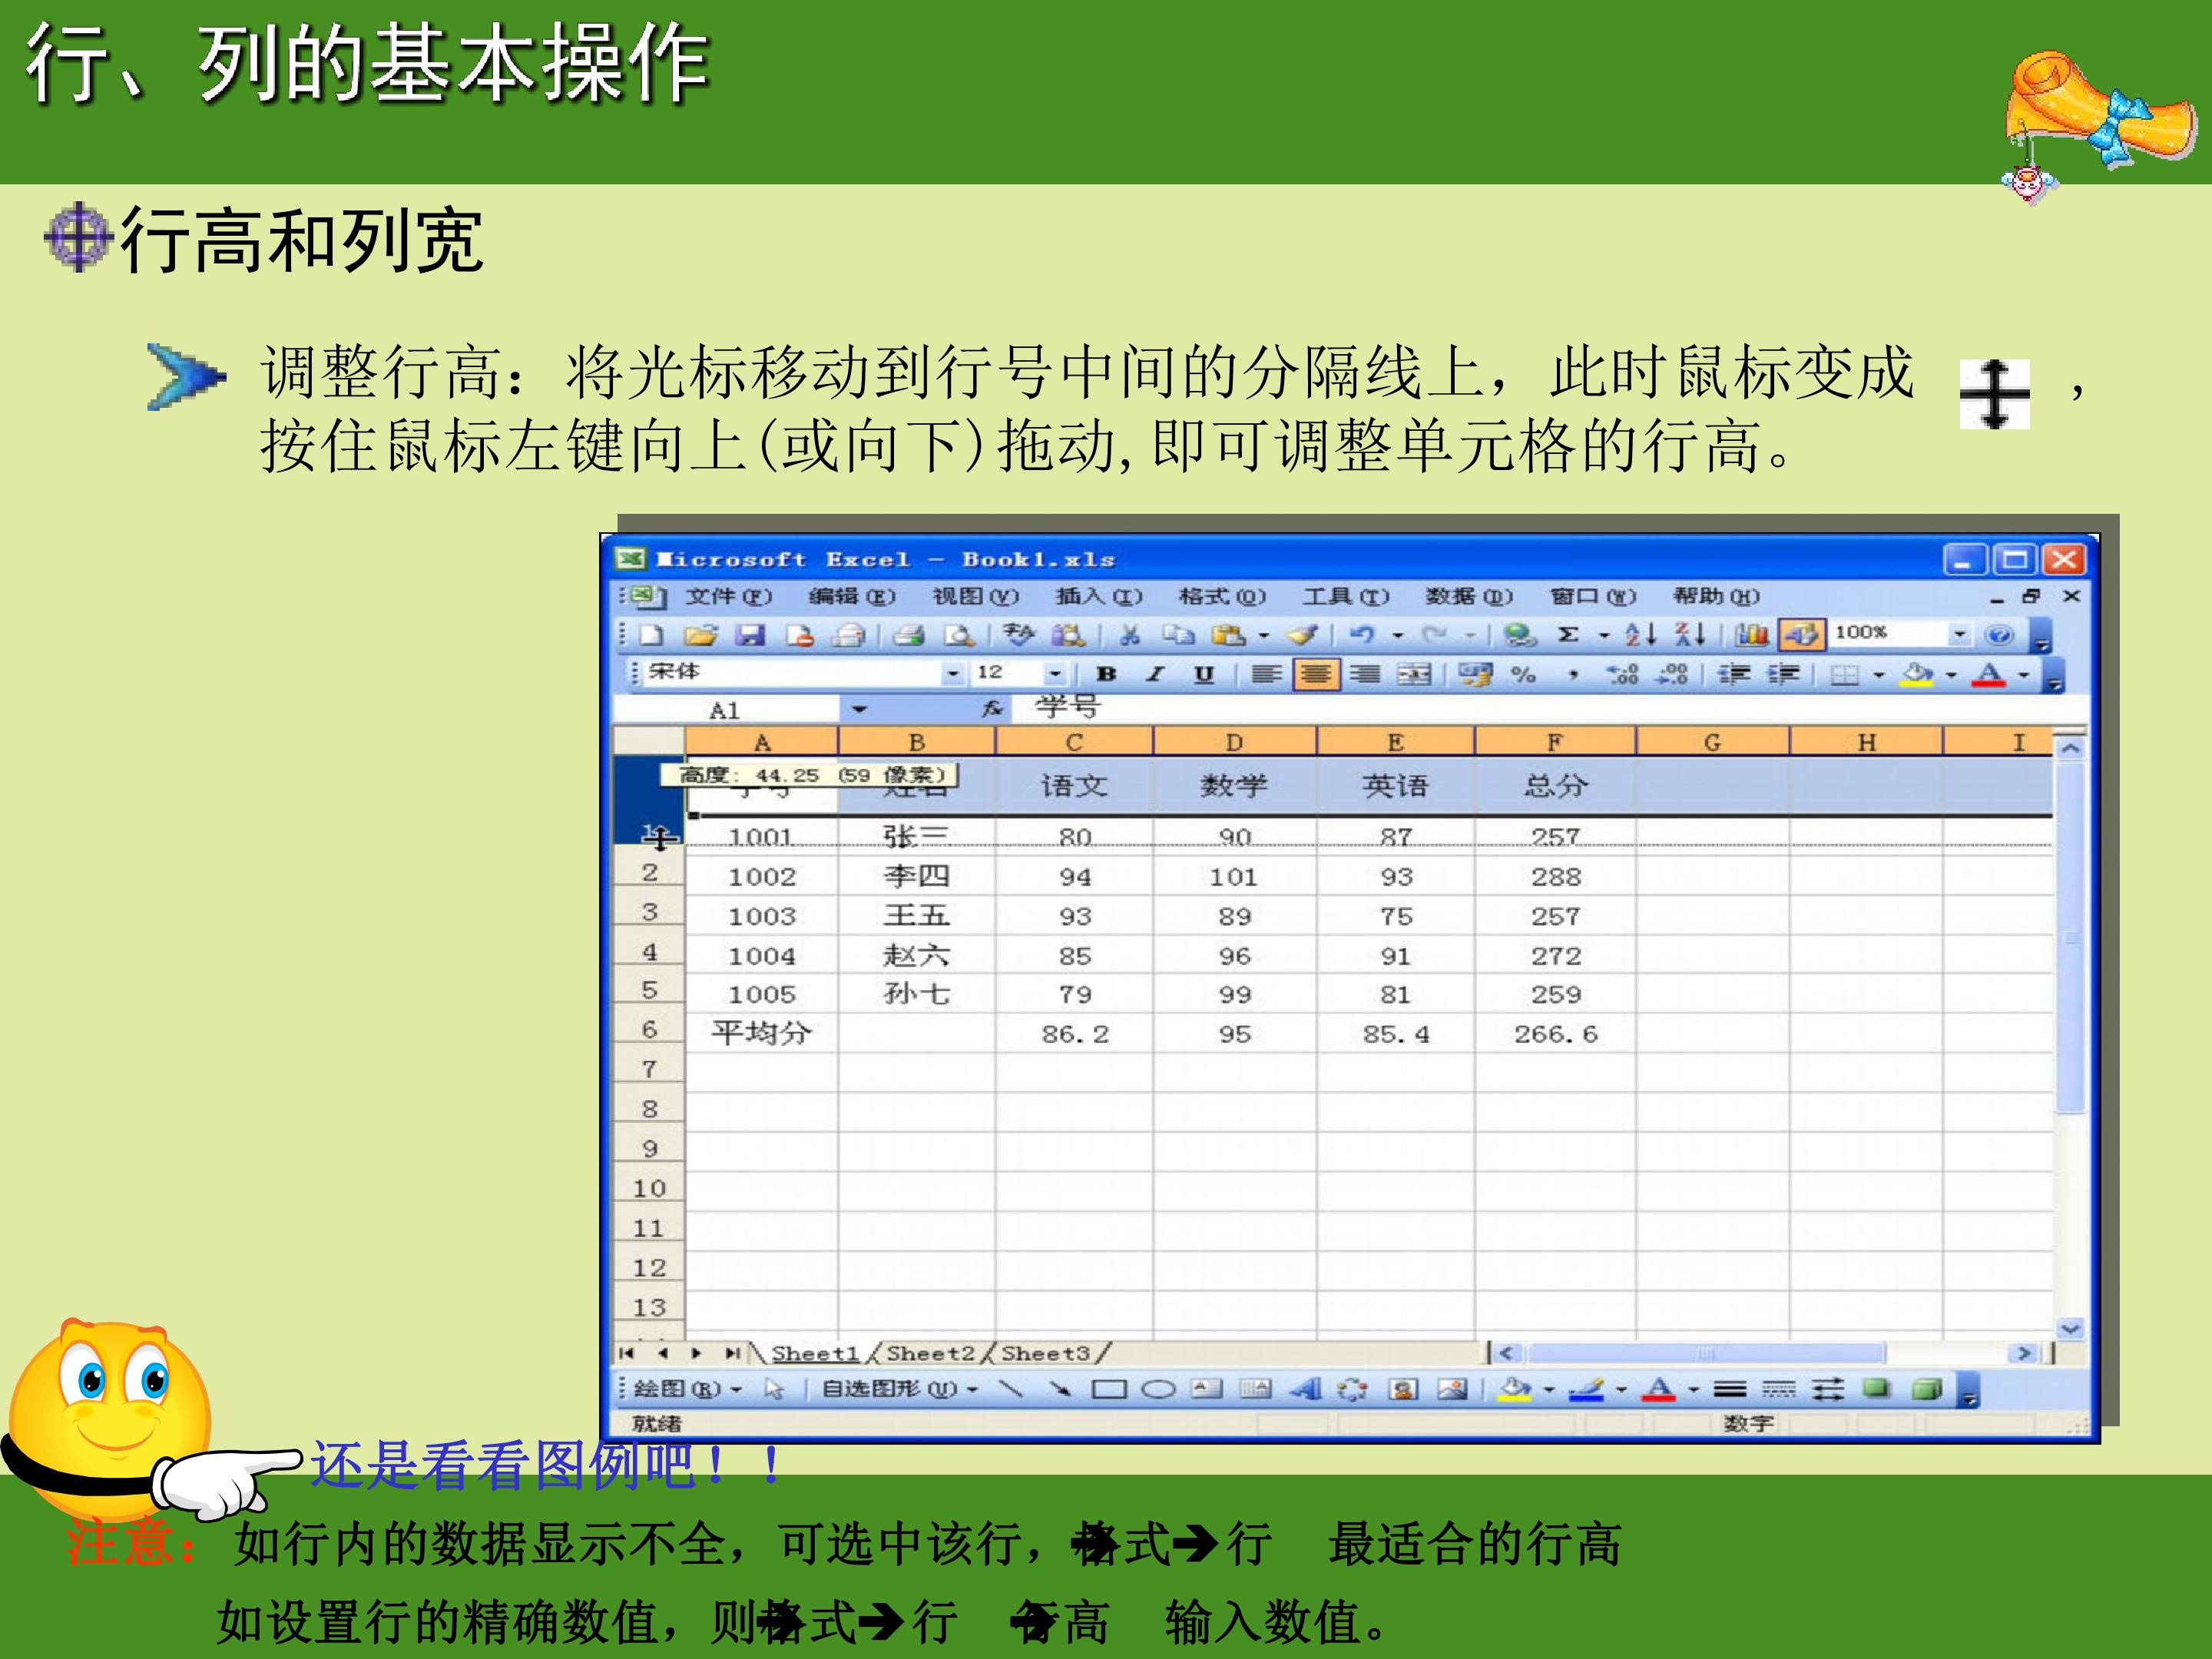Toggle Bold formatting

[1106, 675]
